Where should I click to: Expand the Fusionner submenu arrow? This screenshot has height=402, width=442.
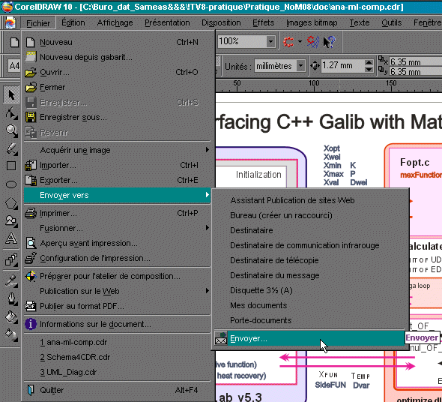tap(208, 228)
